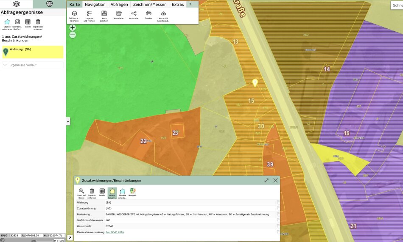Remove results using sidebar Ergebnisse entfernen

(x=38, y=24)
